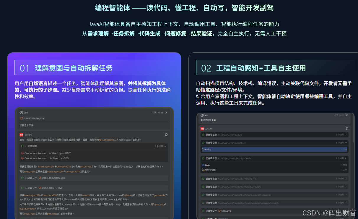Click the page title 编程智能体
This screenshot has height=219, width=358.
click(x=113, y=8)
